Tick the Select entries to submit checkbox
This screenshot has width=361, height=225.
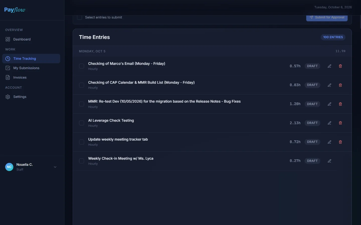point(79,17)
